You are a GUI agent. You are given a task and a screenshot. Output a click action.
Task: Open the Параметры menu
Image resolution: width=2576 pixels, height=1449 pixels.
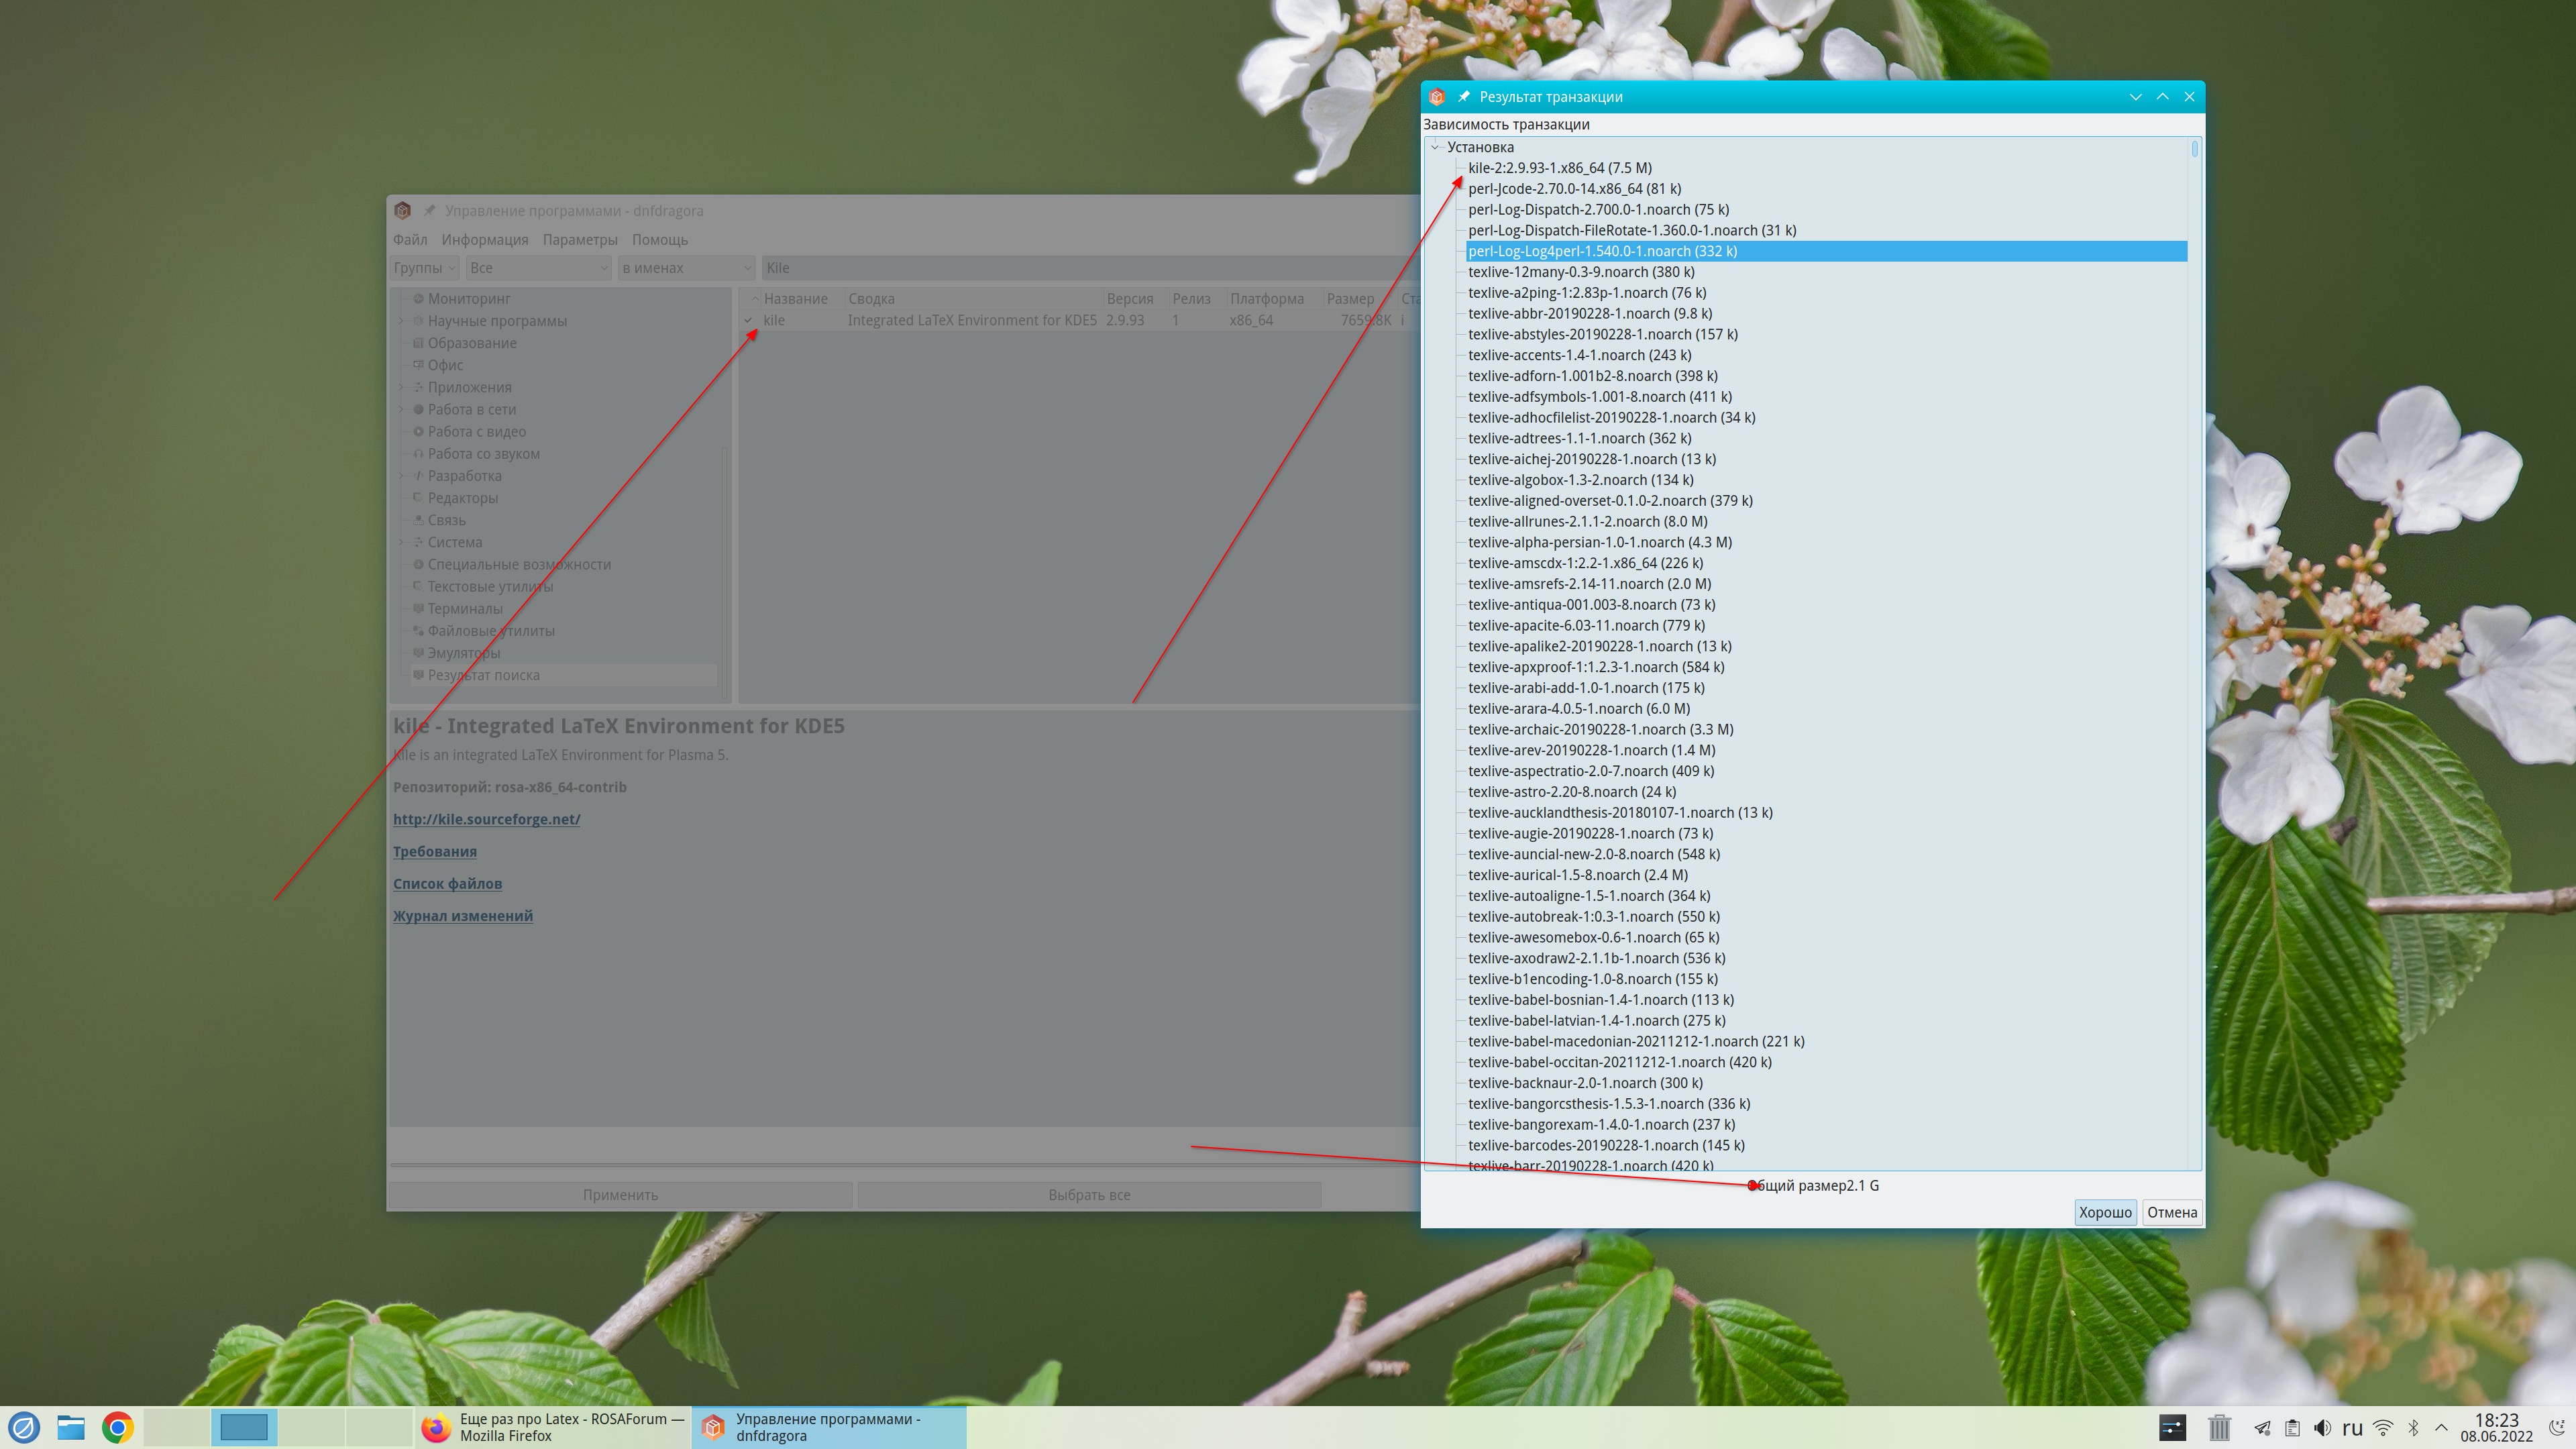coord(579,240)
